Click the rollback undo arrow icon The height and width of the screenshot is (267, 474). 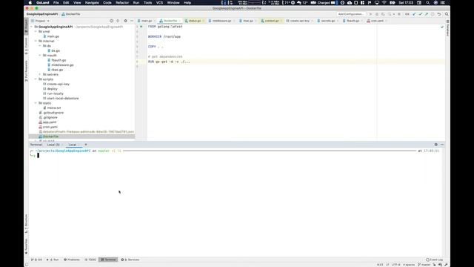pos(439,14)
